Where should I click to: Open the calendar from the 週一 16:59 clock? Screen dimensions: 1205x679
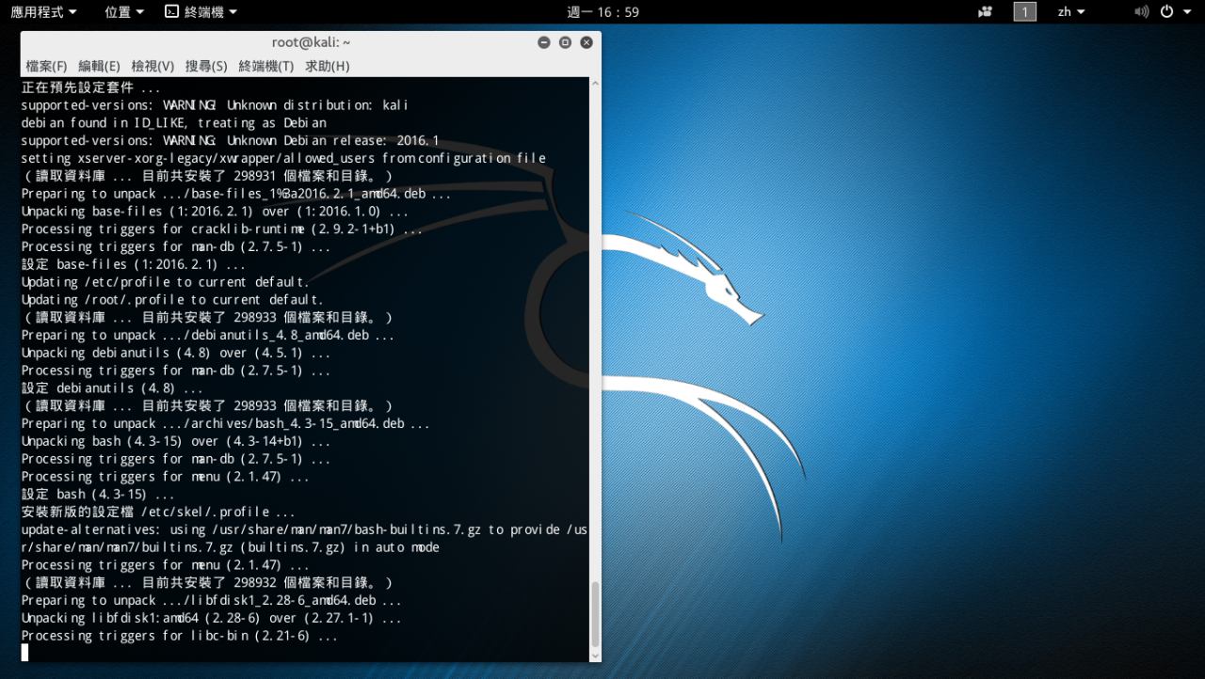pos(602,12)
